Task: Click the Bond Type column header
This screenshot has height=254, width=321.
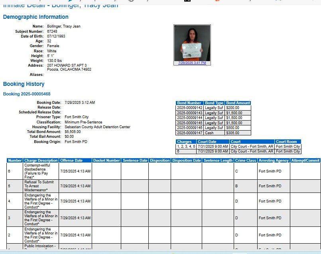Action: click(x=214, y=103)
